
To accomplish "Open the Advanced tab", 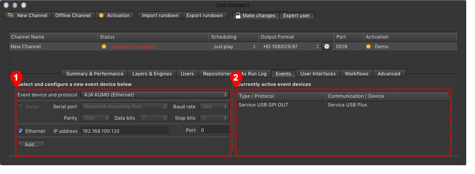I will pyautogui.click(x=389, y=74).
